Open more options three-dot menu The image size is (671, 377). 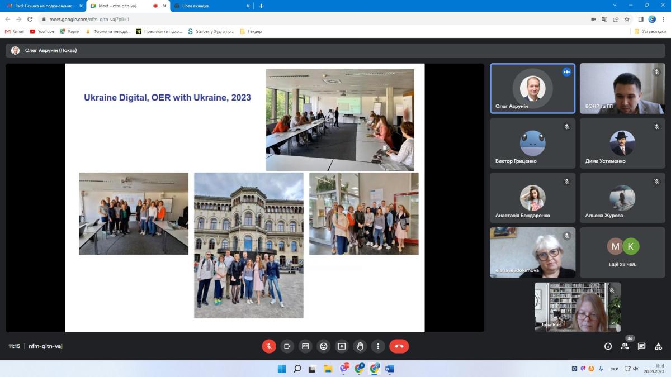(378, 346)
